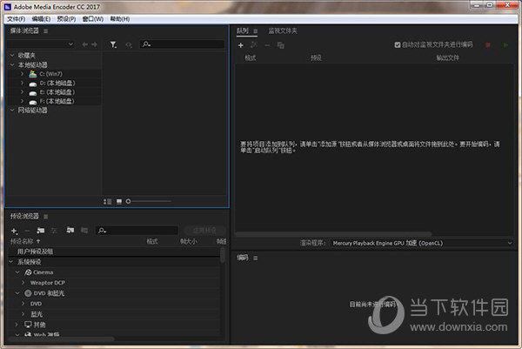Open the 文件(F) menu
This screenshot has width=522, height=349.
[x=16, y=19]
